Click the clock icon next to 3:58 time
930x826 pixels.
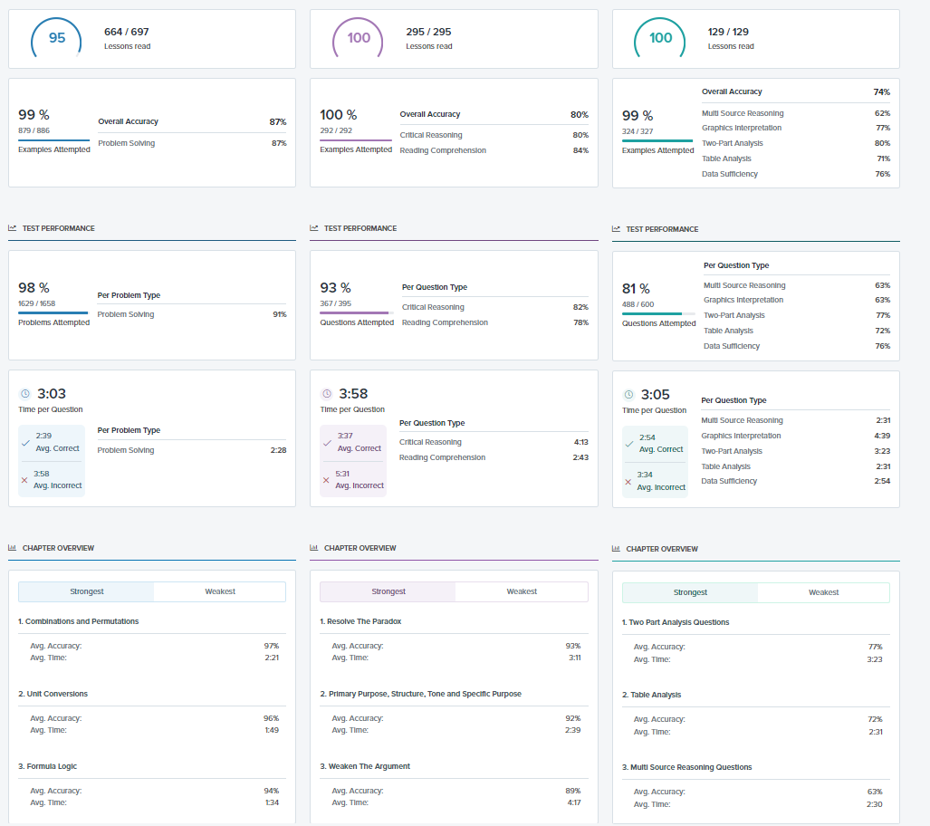point(327,394)
